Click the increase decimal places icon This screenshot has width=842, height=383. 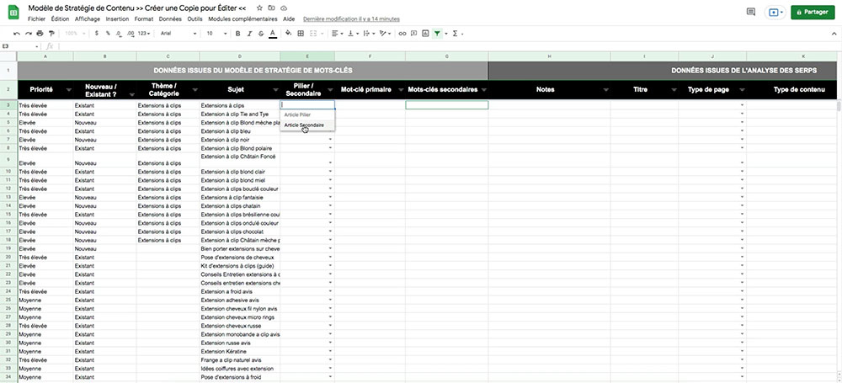131,34
